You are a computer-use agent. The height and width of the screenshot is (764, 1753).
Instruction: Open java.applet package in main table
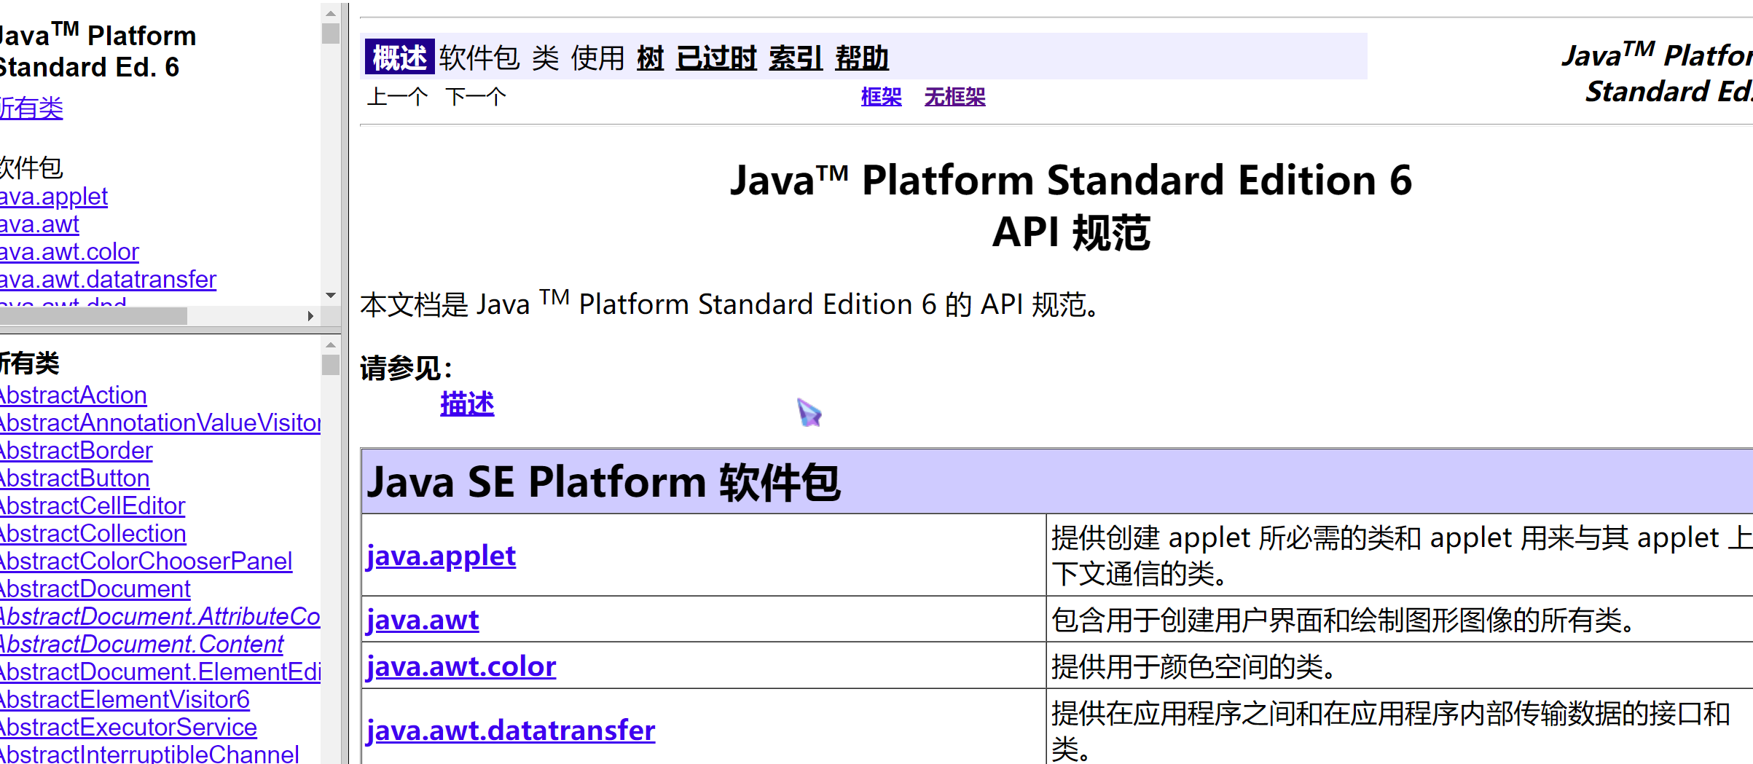441,556
